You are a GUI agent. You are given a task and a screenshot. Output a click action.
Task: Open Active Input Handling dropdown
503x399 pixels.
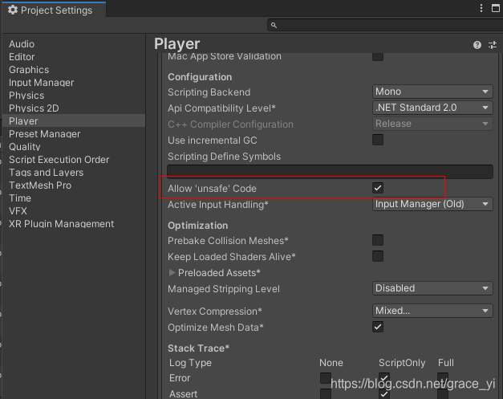pyautogui.click(x=432, y=204)
